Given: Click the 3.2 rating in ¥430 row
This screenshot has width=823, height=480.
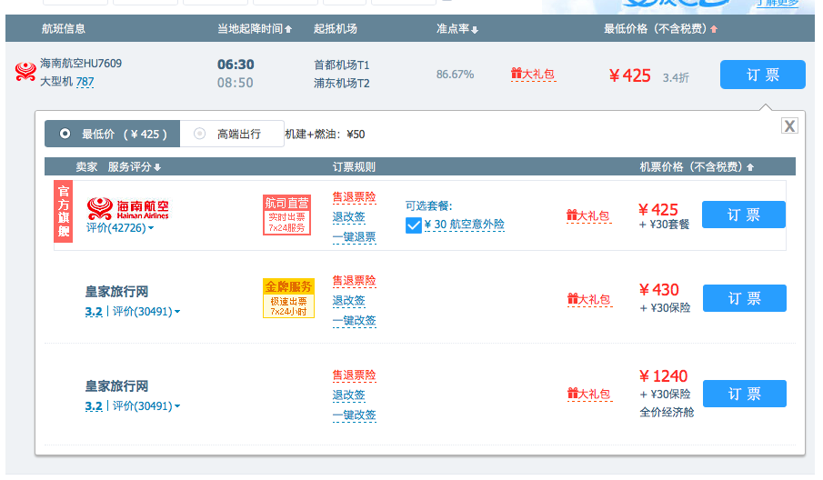Looking at the screenshot, I should pos(94,312).
